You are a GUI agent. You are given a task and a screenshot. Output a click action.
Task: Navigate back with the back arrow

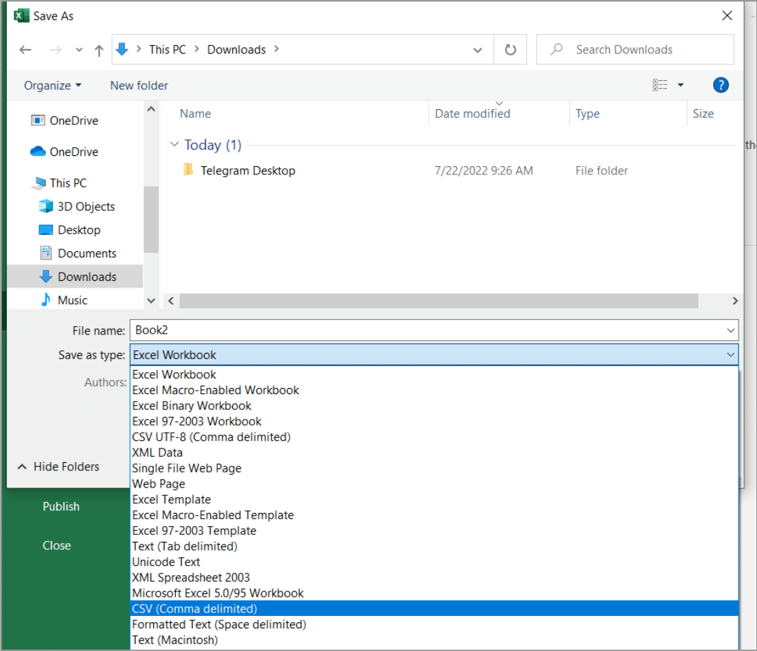pyautogui.click(x=25, y=49)
